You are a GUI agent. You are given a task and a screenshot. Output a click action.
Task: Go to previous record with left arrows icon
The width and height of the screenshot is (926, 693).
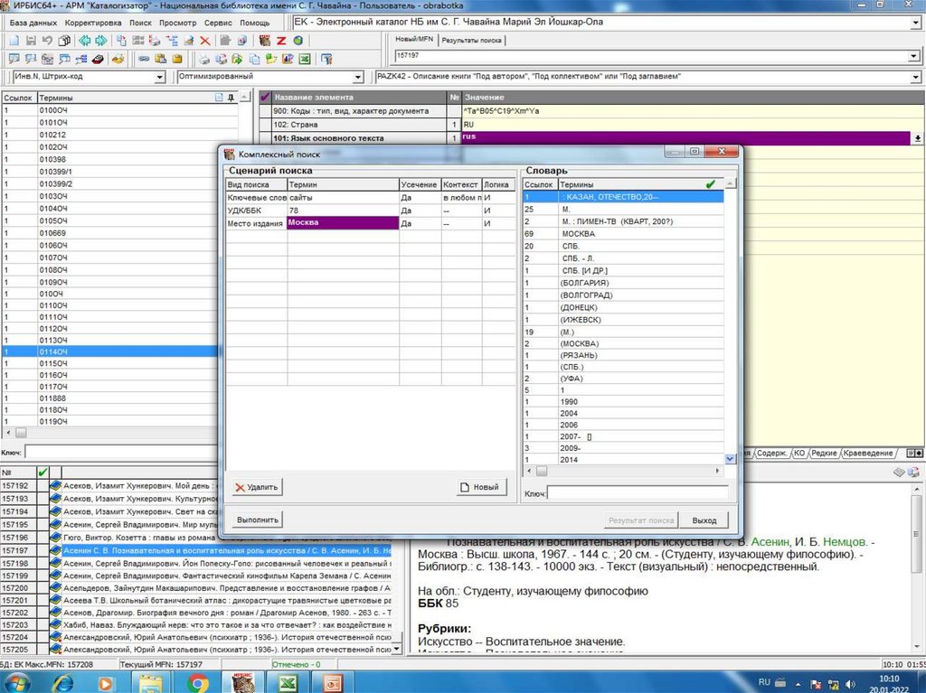84,41
